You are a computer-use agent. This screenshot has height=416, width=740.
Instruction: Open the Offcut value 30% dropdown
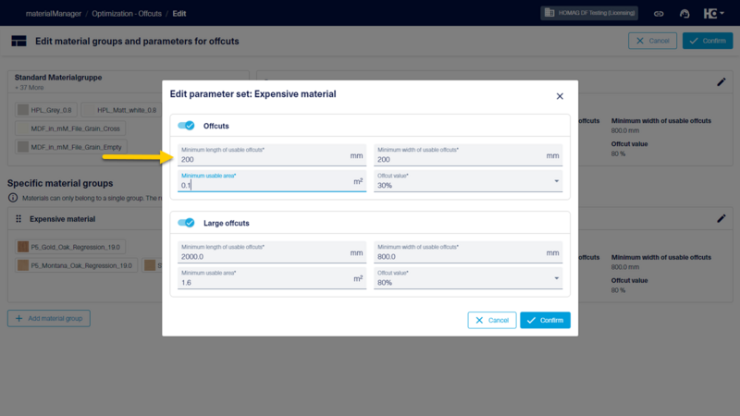pos(468,181)
